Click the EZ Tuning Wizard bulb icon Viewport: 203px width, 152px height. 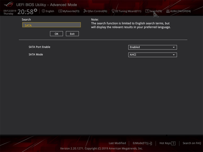(113, 11)
